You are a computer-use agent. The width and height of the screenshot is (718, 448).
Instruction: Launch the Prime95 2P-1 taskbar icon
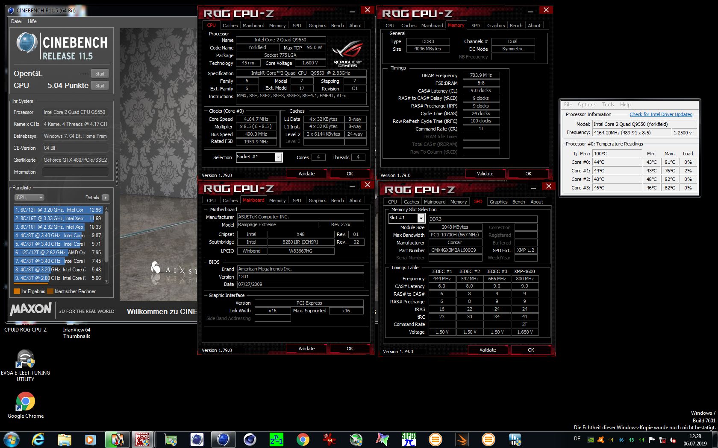(x=276, y=439)
